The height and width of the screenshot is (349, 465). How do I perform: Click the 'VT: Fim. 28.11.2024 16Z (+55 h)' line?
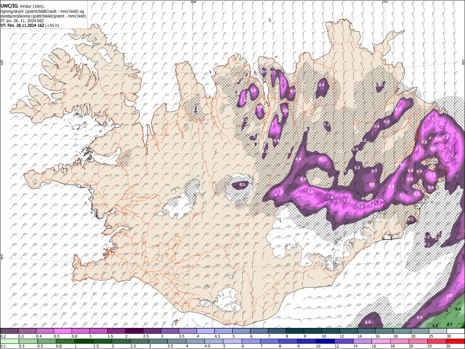29,25
